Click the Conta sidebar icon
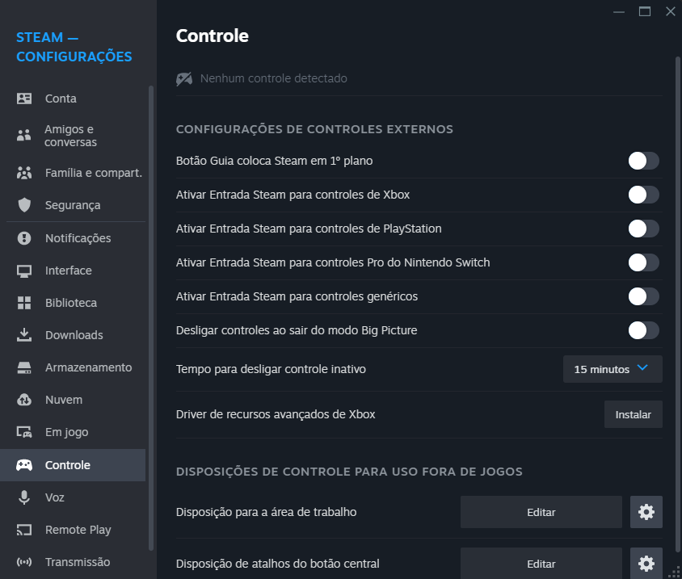 coord(24,99)
